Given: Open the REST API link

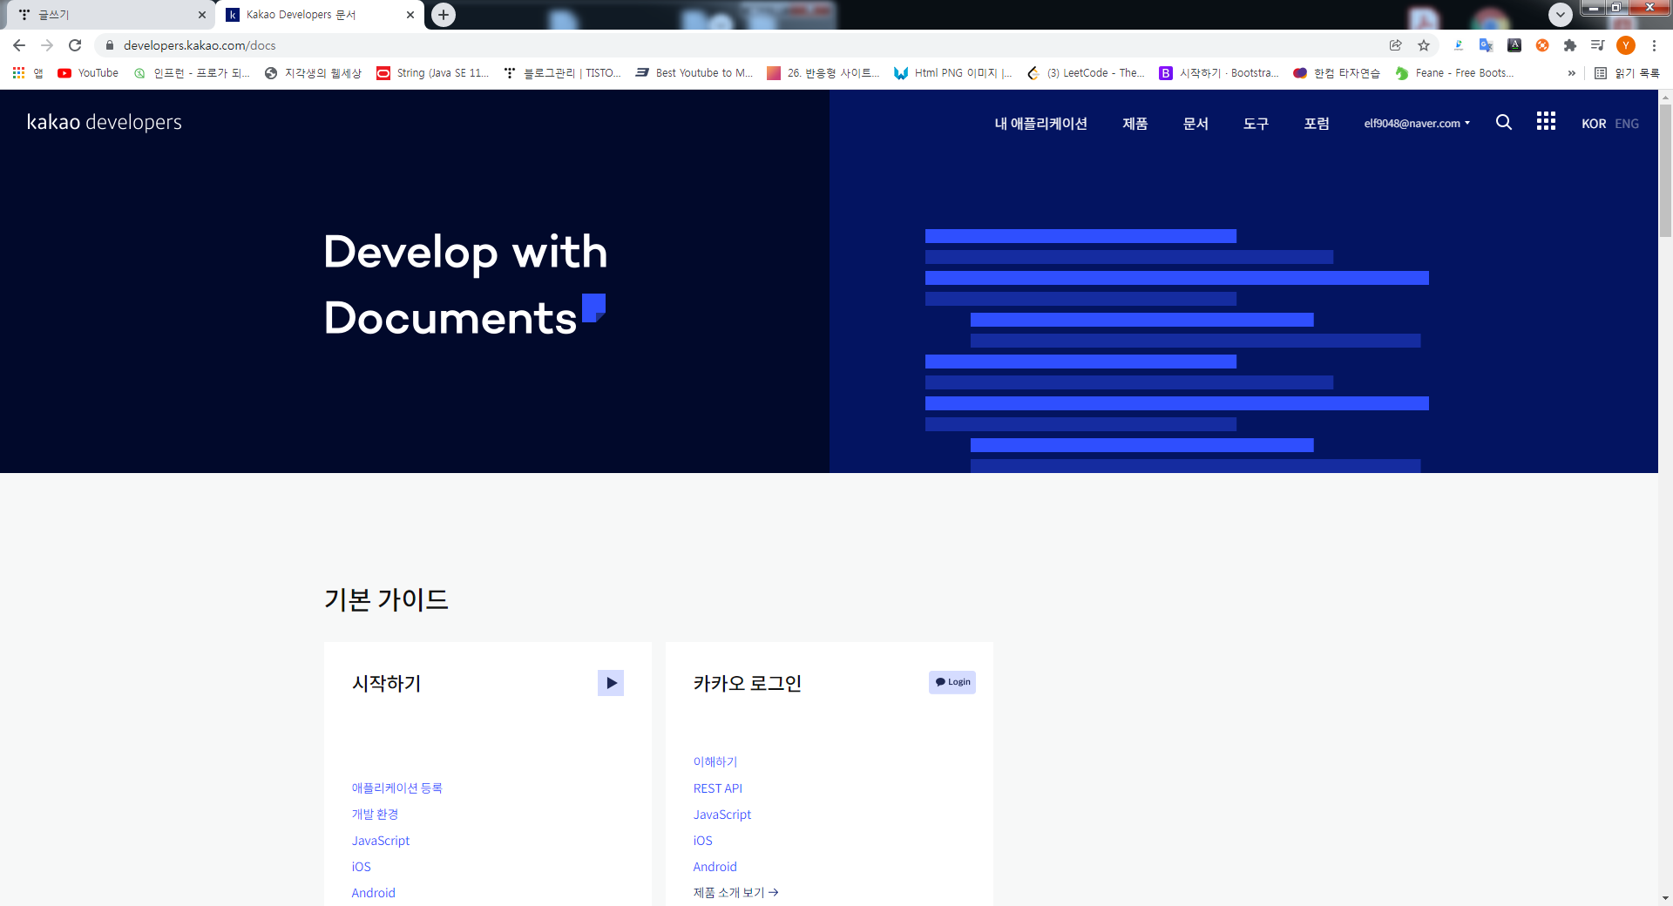Looking at the screenshot, I should click(717, 788).
